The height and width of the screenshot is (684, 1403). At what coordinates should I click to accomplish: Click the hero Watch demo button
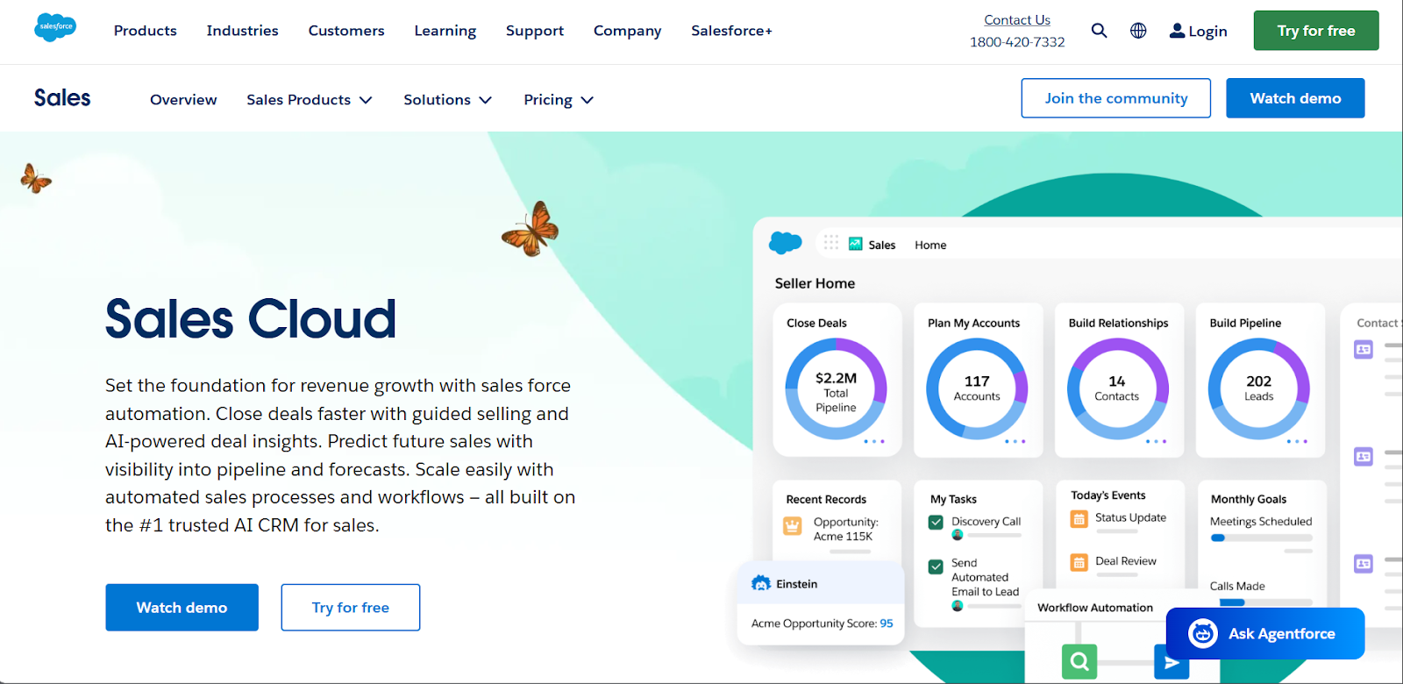(182, 608)
